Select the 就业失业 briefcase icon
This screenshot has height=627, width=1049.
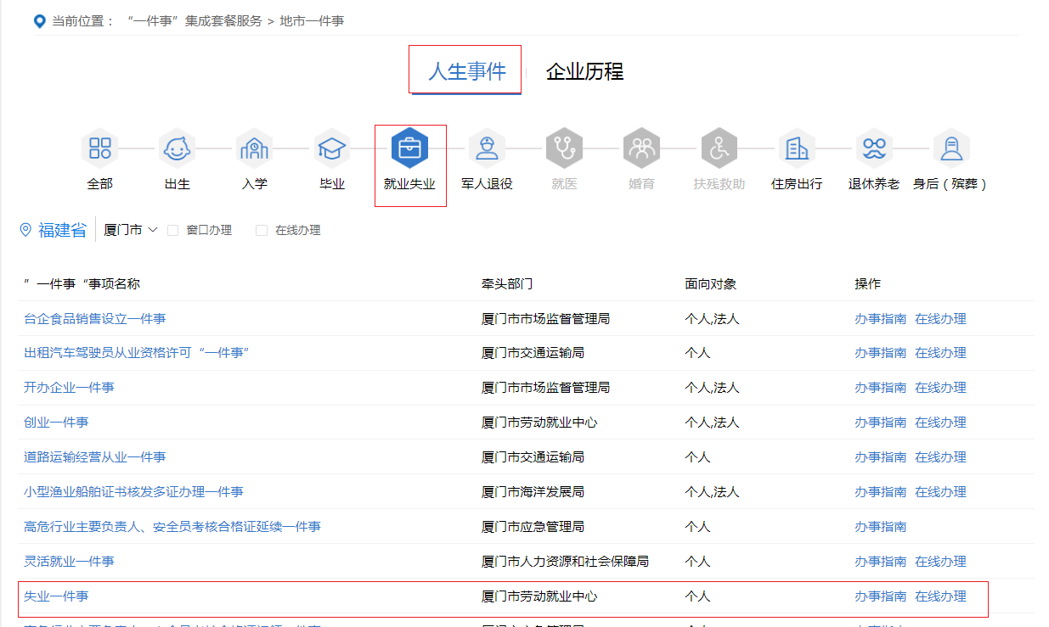coord(409,149)
